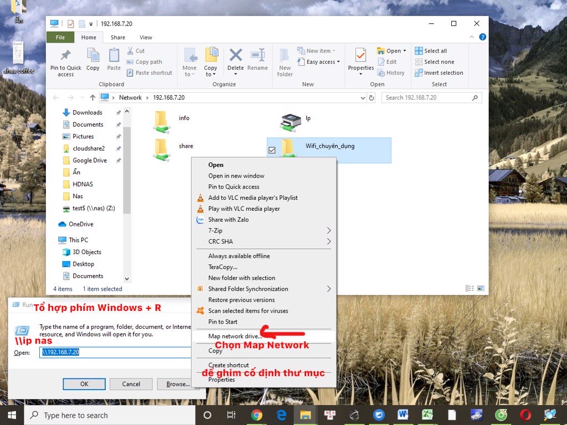
Task: Click Paste shortcut in the ribbon
Action: tap(150, 72)
